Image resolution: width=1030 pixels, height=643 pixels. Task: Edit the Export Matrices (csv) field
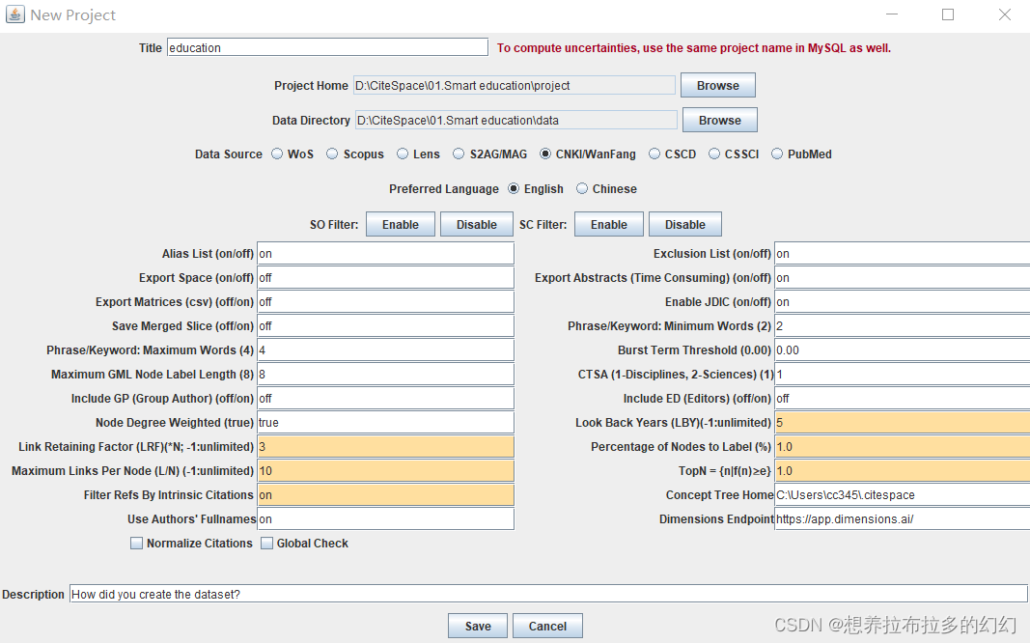point(385,302)
